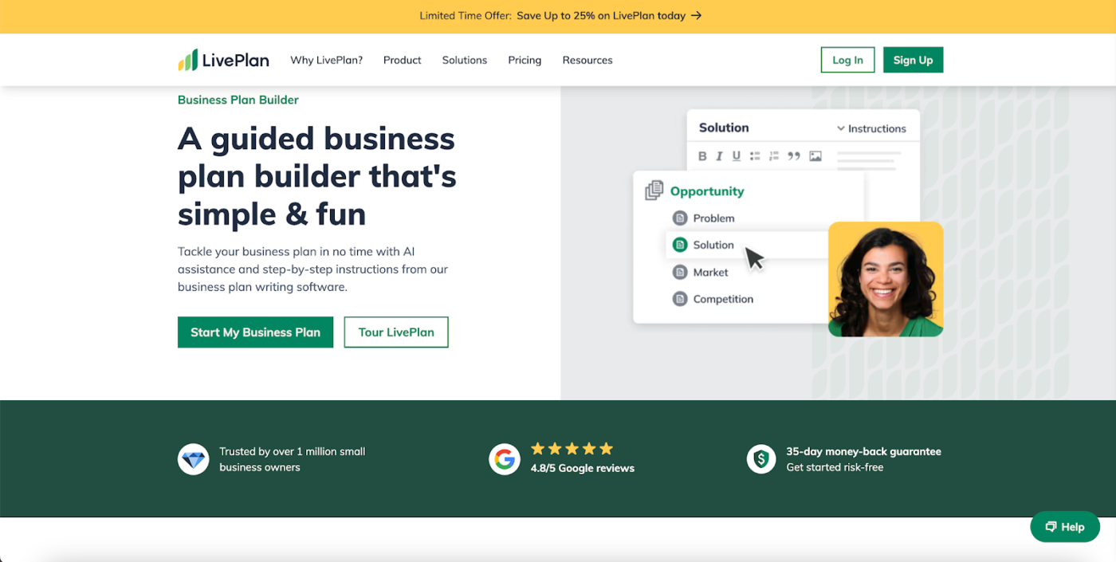Open the Product menu
1116x562 pixels.
click(x=403, y=60)
